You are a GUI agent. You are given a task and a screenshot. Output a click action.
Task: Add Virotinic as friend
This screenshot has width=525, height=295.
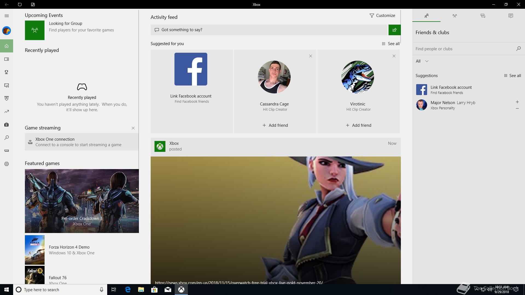coord(358,125)
